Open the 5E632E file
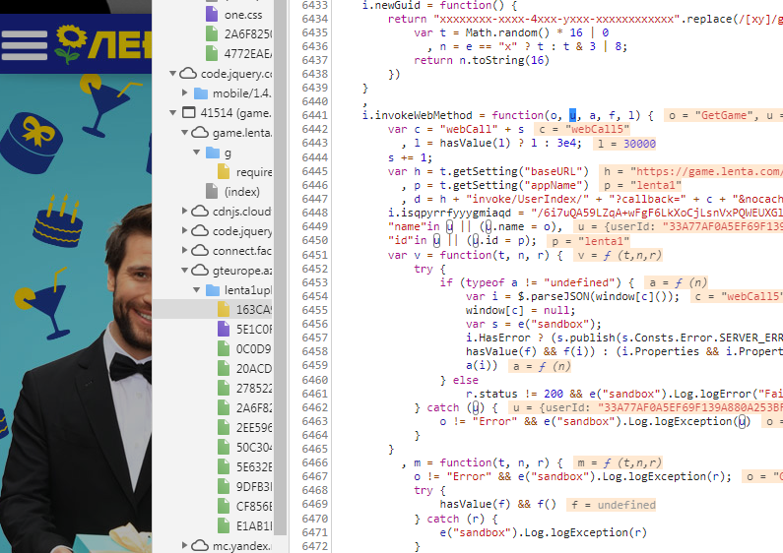This screenshot has height=553, width=783. point(254,467)
